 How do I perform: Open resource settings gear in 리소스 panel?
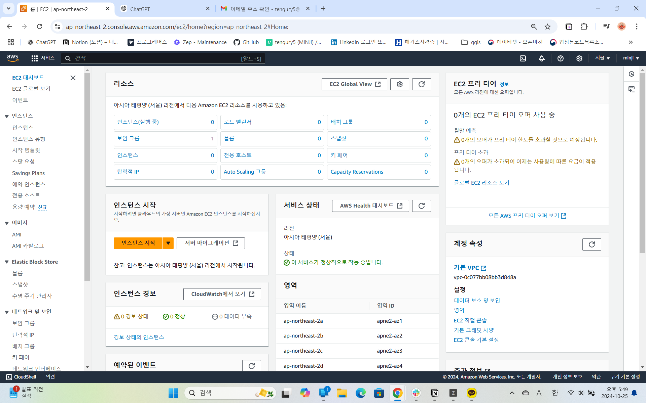tap(400, 84)
